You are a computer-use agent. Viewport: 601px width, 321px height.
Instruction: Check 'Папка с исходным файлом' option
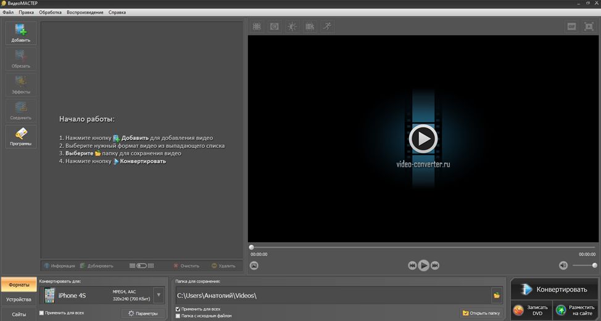pyautogui.click(x=178, y=316)
